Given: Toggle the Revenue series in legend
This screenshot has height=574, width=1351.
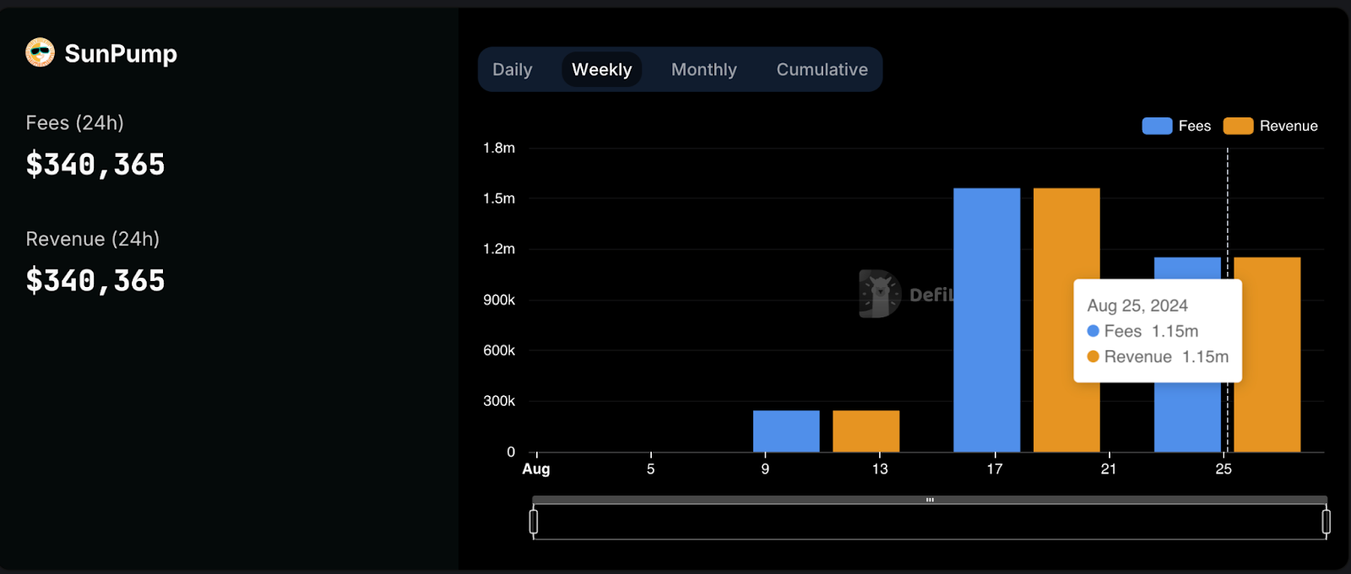Looking at the screenshot, I should coord(1271,126).
